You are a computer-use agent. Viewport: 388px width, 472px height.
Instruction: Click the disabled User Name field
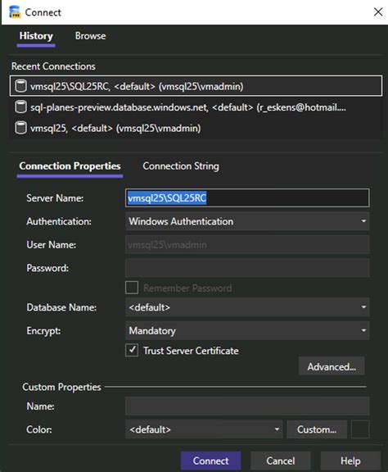(247, 245)
